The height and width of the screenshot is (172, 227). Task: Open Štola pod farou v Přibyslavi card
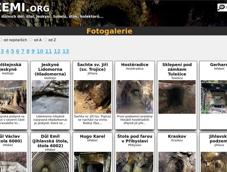pos(134,139)
